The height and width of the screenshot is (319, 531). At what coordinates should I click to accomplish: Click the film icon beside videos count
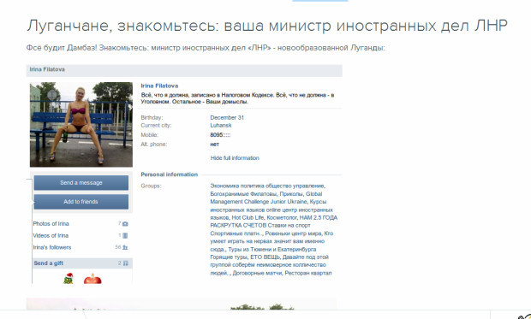[x=125, y=235]
